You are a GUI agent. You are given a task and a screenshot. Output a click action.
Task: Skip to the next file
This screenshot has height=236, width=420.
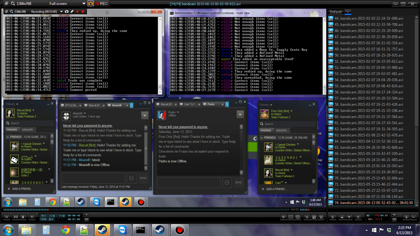pyautogui.click(x=32, y=217)
